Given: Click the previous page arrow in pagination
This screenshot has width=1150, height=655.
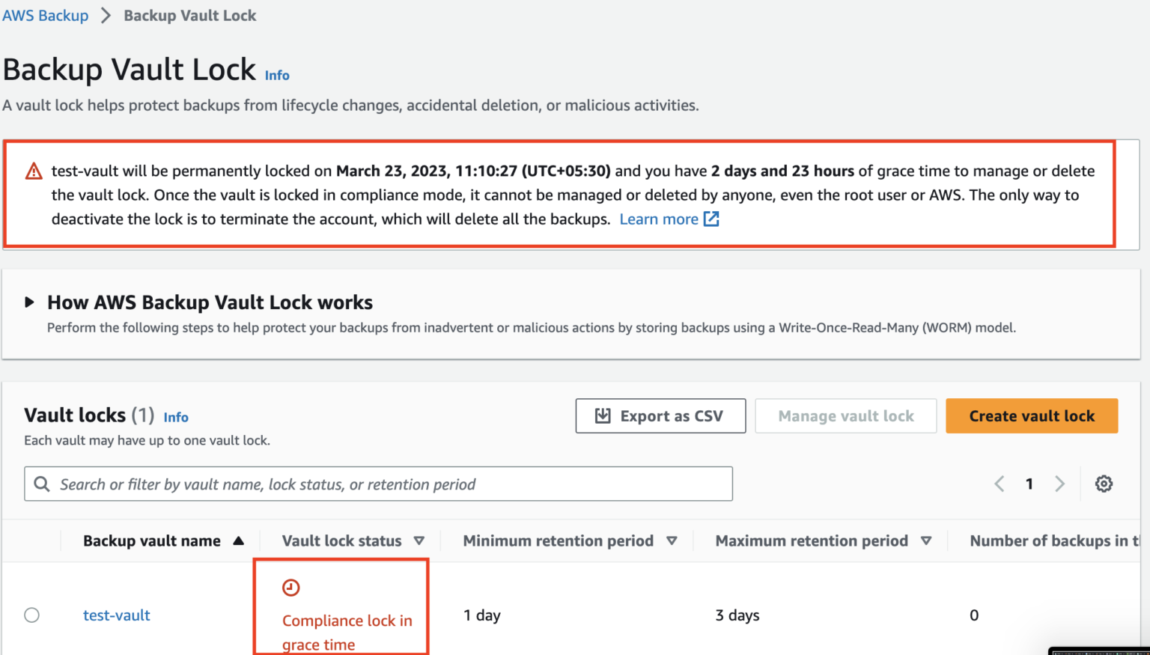Looking at the screenshot, I should (x=999, y=484).
